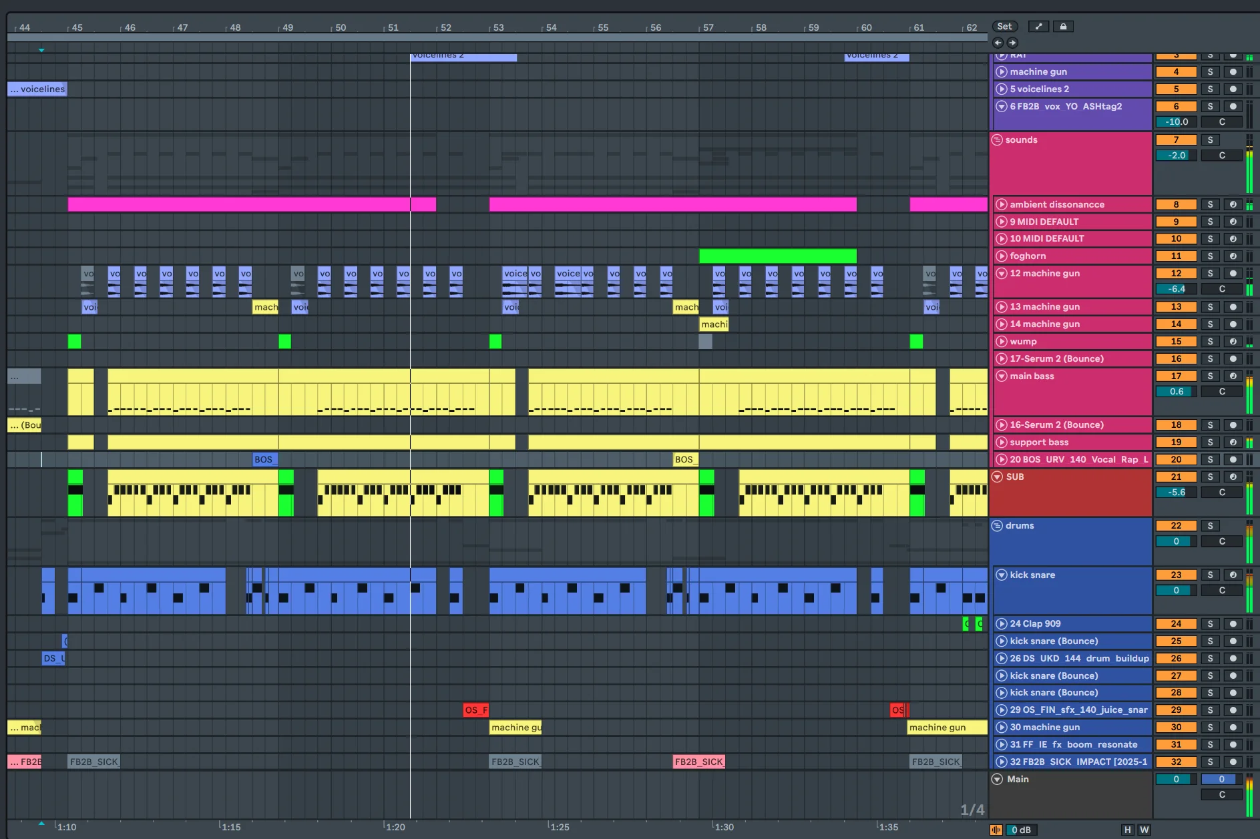Image resolution: width=1260 pixels, height=839 pixels.
Task: Solo the 29 OS_FIN_sfx track
Action: [1210, 710]
